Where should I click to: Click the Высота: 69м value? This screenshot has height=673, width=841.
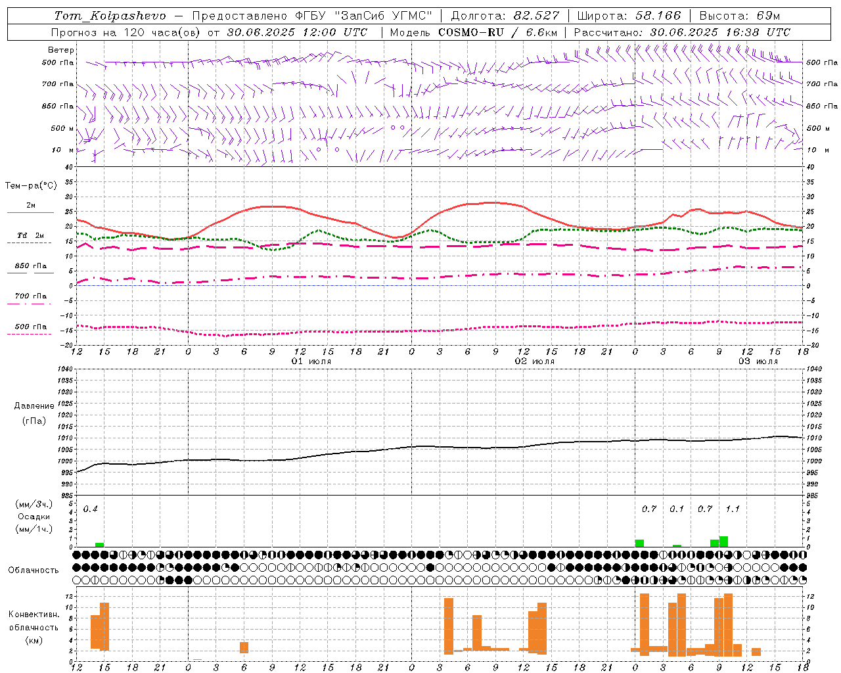point(740,16)
